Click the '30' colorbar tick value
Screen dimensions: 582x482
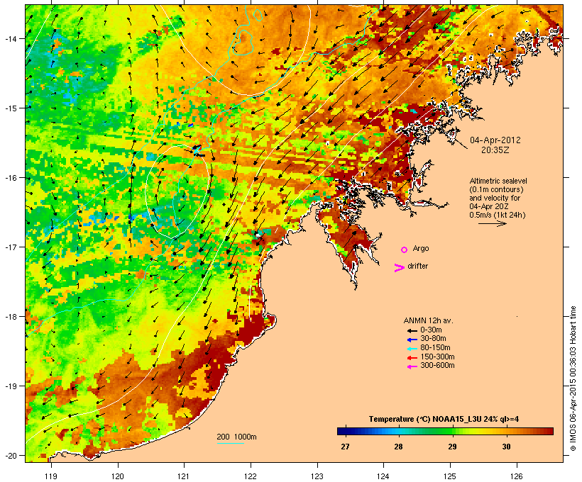point(506,447)
